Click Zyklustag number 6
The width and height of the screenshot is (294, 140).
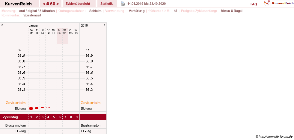[x=60, y=117]
